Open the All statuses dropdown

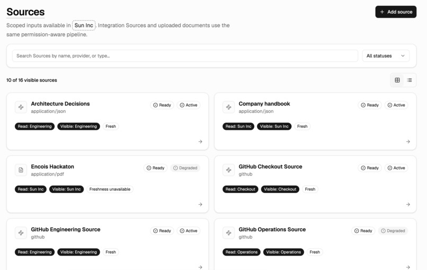click(386, 56)
